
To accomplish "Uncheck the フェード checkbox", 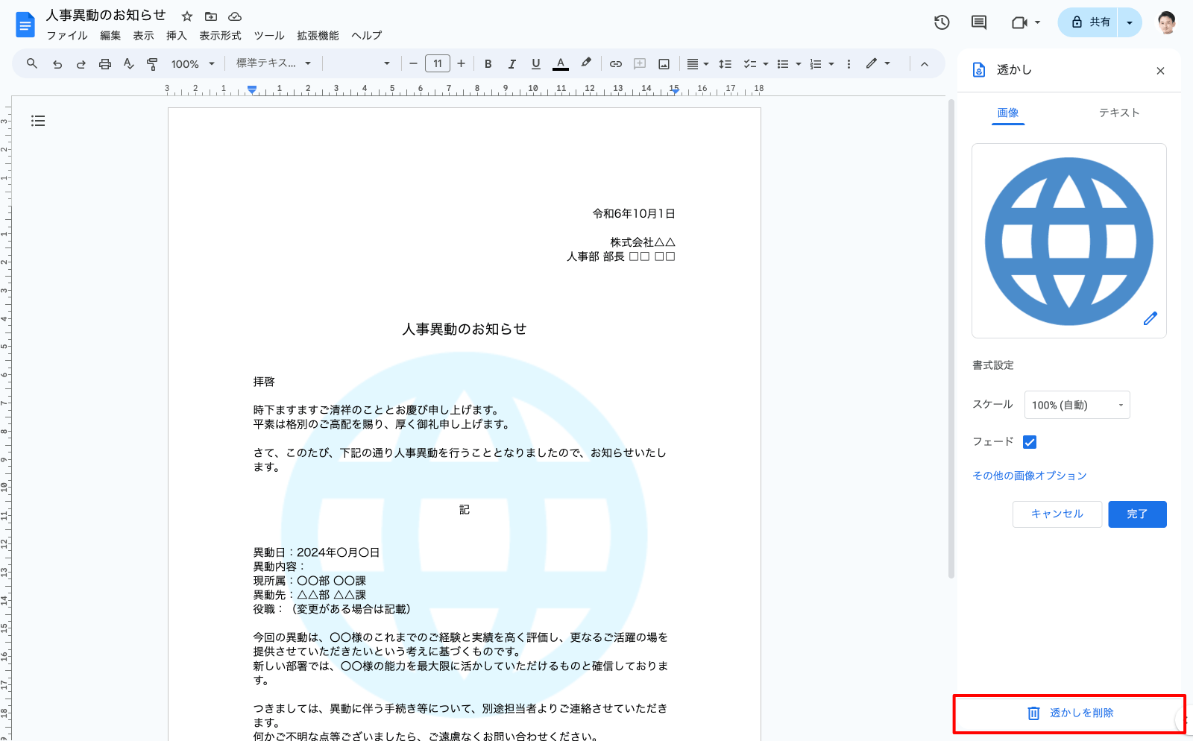I will pyautogui.click(x=1030, y=442).
